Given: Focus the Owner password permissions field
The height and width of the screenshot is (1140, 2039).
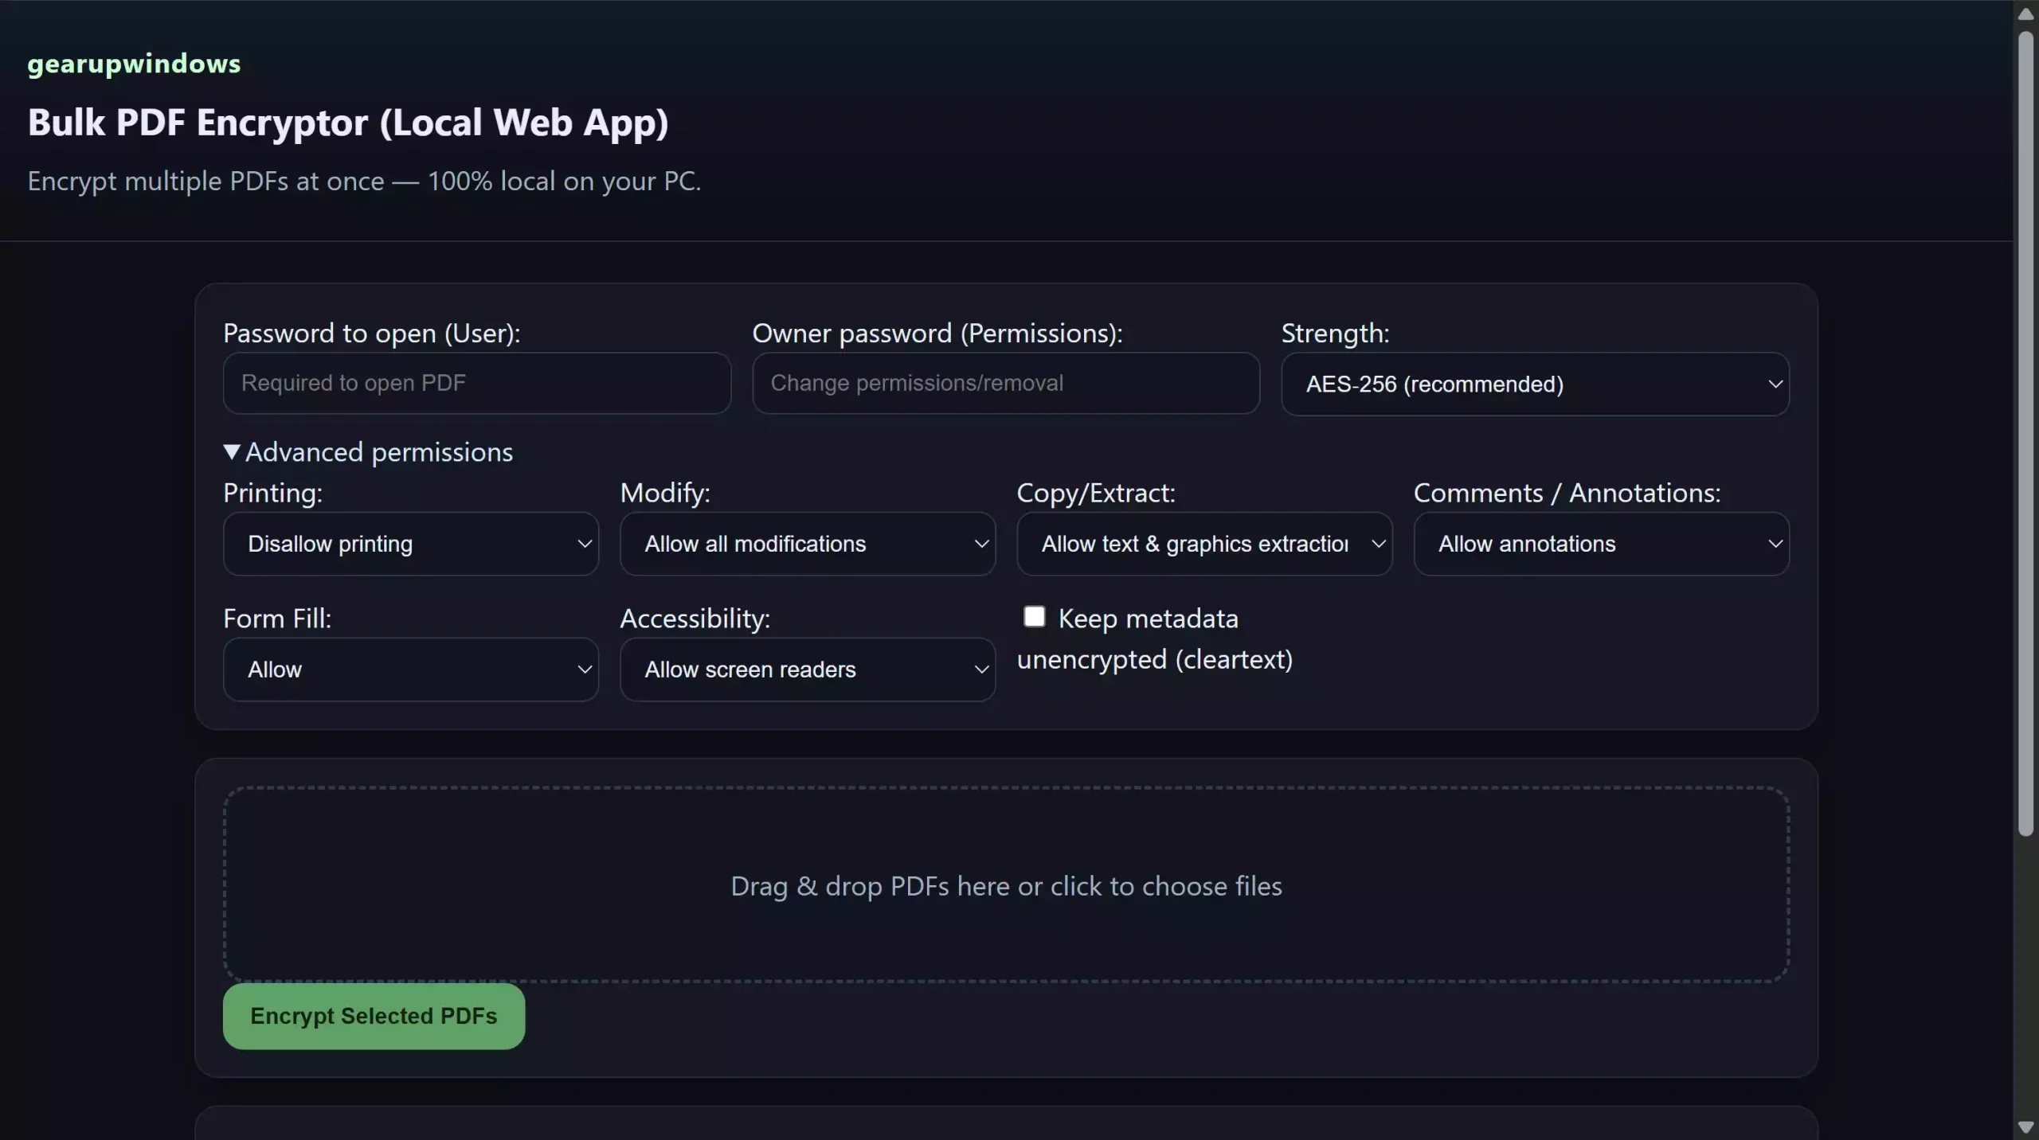Looking at the screenshot, I should coord(1005,383).
